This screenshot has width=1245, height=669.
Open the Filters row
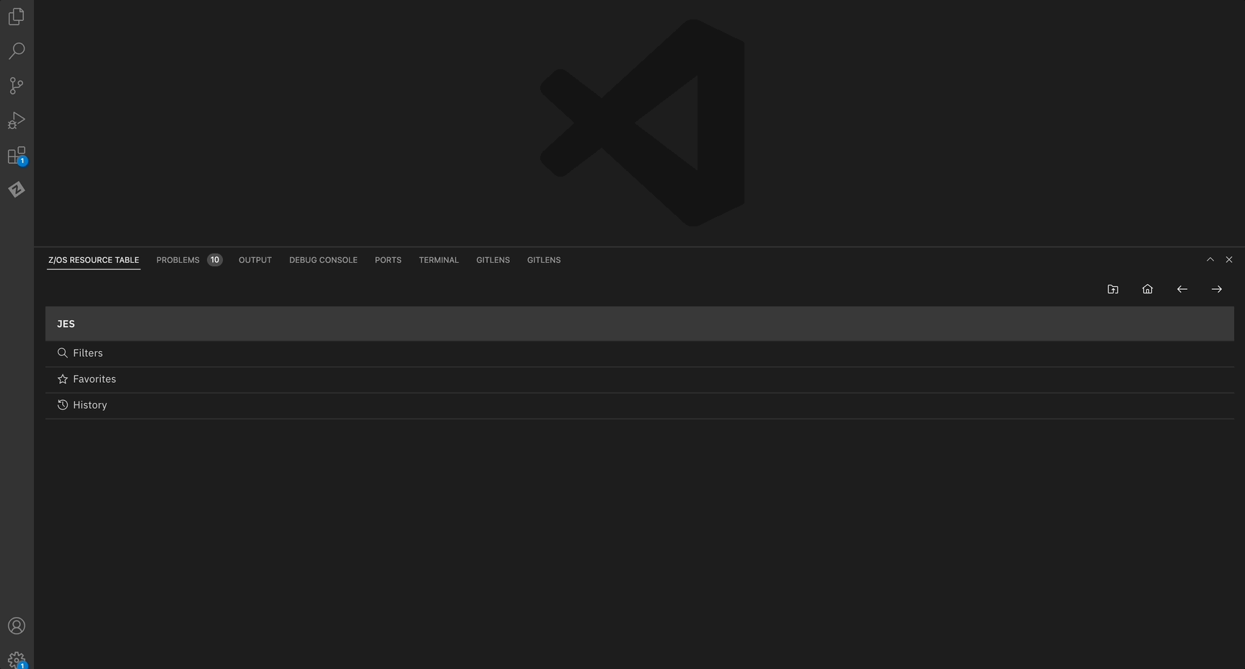click(x=640, y=353)
